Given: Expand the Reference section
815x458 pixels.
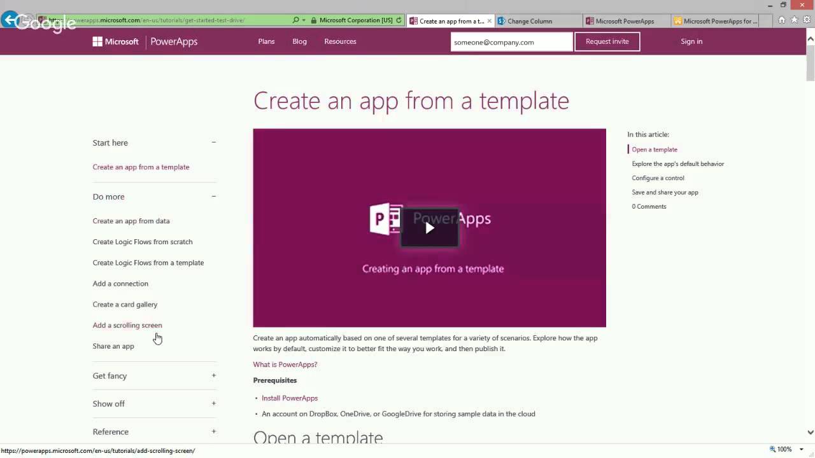Looking at the screenshot, I should pyautogui.click(x=214, y=431).
